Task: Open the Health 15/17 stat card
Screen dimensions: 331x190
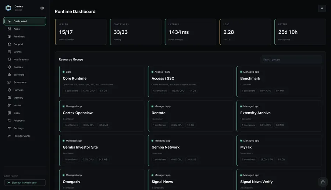Action: [81, 32]
